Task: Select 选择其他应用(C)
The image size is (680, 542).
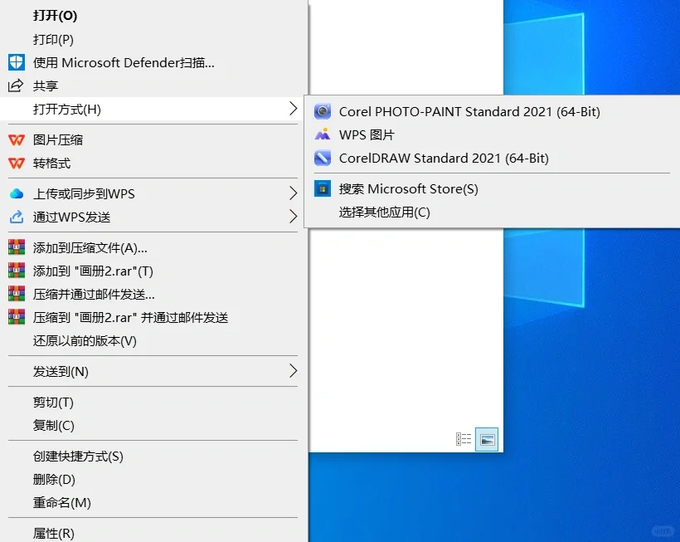Action: click(x=493, y=212)
